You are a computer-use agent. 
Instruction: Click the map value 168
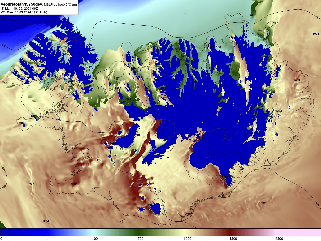click(219, 47)
